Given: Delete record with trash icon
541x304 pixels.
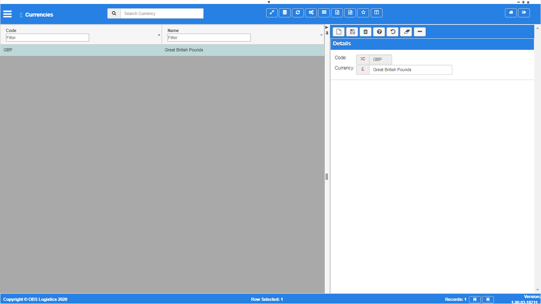Looking at the screenshot, I should (366, 32).
